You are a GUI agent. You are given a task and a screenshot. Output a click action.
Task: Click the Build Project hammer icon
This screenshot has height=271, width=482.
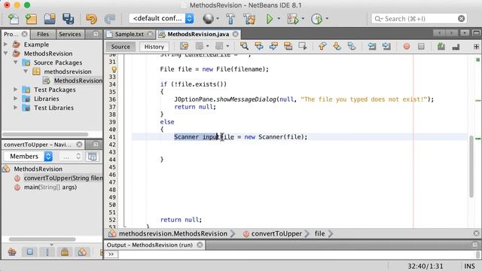tap(230, 19)
